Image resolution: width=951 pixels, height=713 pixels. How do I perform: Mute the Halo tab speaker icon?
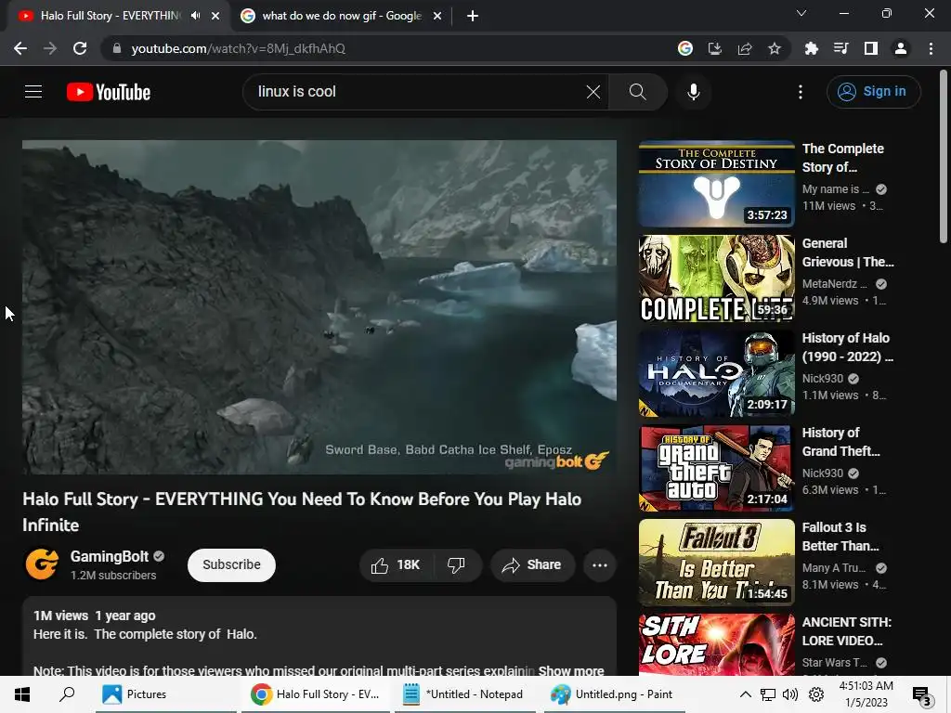[195, 16]
